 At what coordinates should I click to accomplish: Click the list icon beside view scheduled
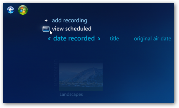click(x=46, y=29)
